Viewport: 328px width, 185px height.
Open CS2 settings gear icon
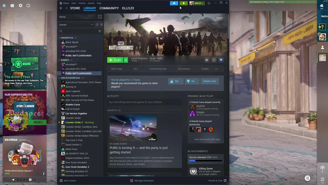20,5
